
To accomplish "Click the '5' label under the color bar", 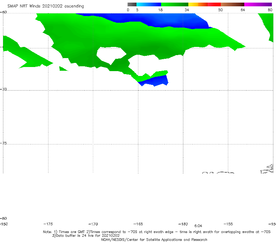I will click(137, 10).
